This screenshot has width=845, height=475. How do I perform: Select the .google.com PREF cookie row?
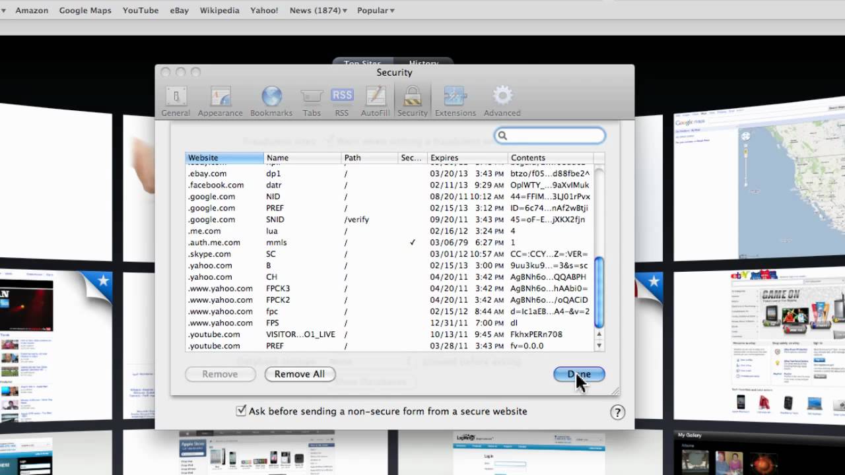389,208
